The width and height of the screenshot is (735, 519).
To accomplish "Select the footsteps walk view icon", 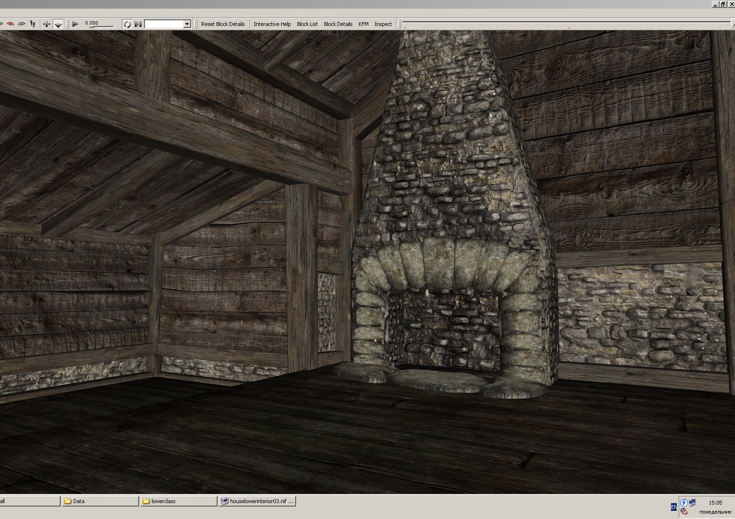I will click(x=33, y=24).
